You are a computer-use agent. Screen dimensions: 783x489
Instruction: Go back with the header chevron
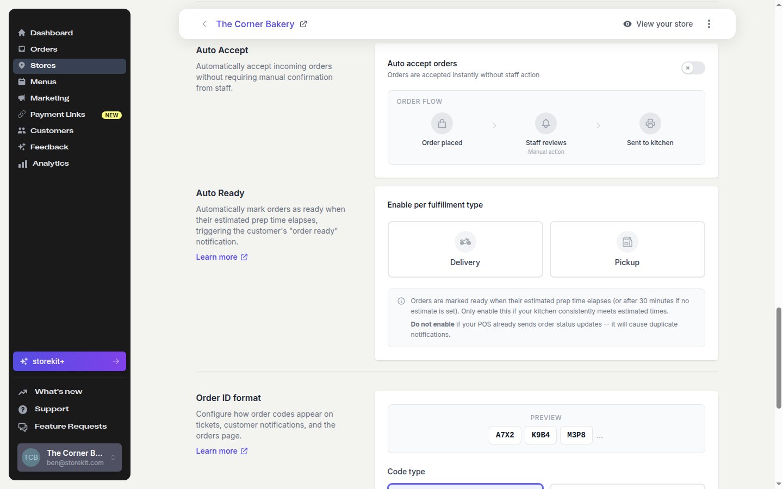[x=204, y=24]
